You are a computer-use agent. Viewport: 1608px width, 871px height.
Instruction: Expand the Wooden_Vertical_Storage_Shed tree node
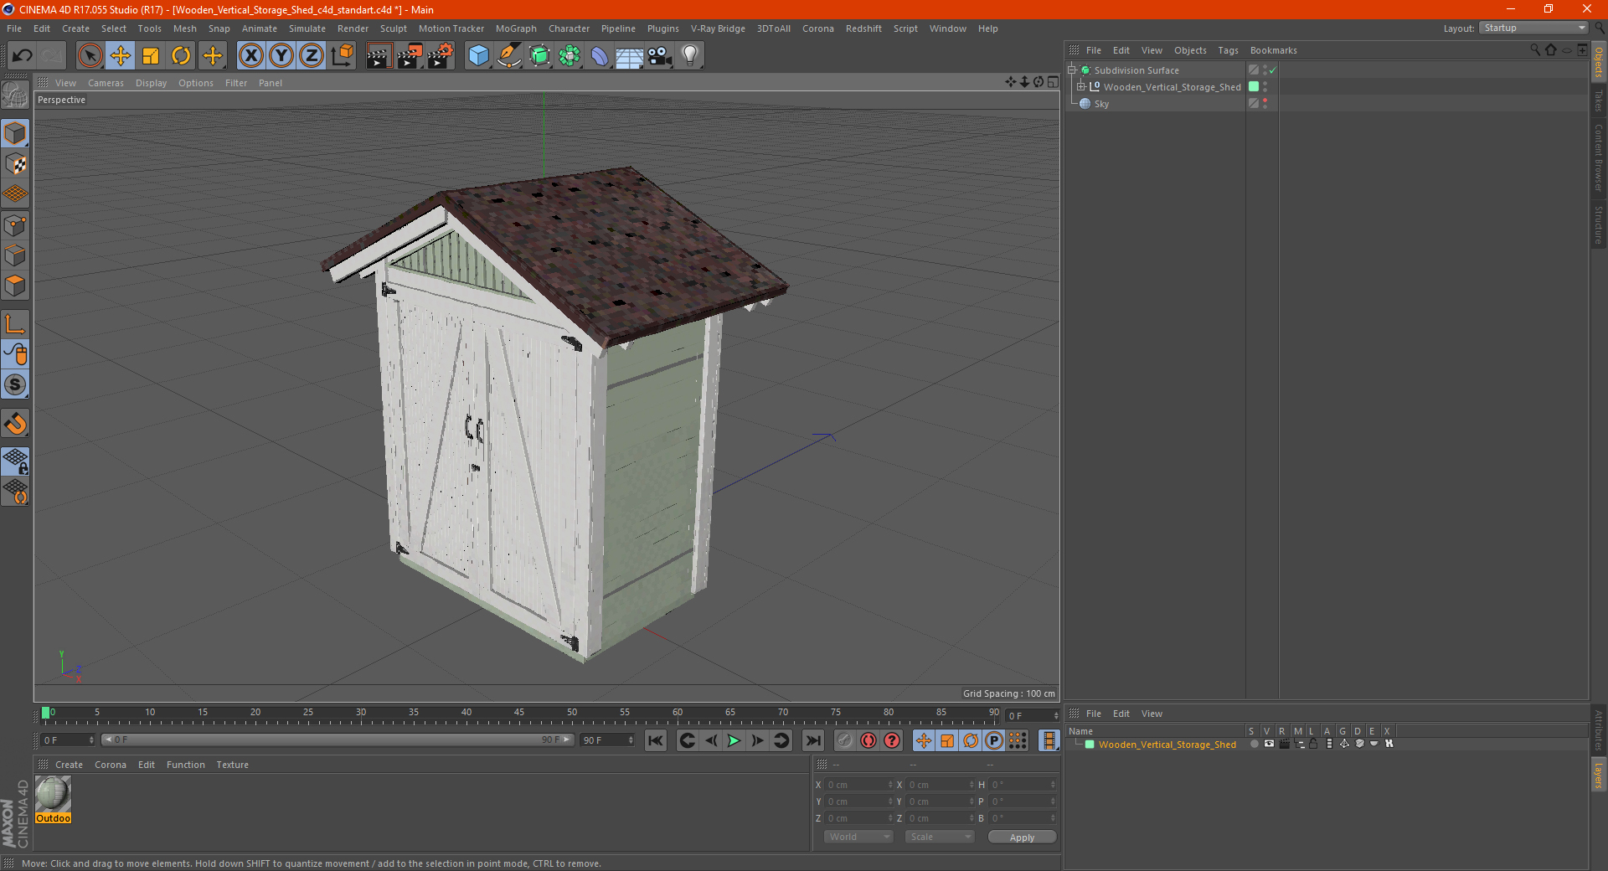[1081, 86]
